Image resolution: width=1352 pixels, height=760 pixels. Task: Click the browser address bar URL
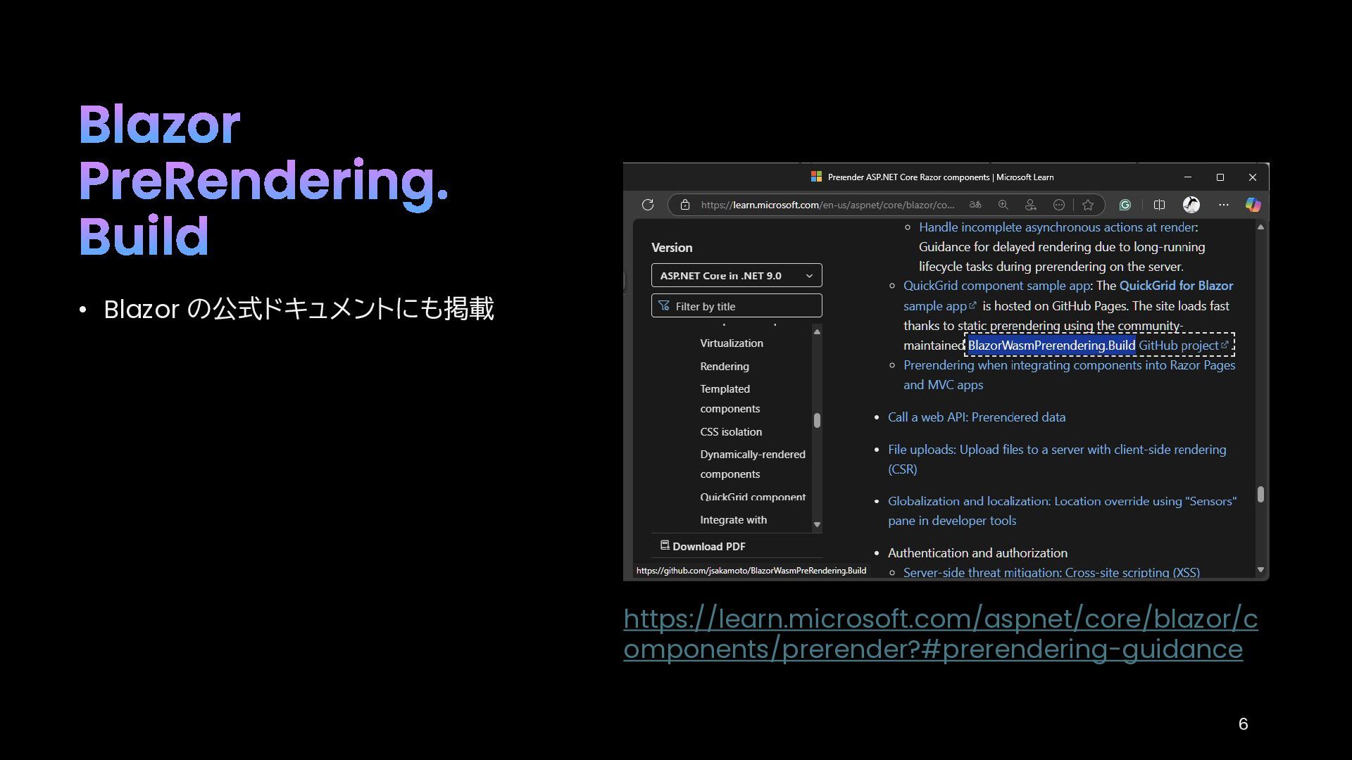(827, 205)
